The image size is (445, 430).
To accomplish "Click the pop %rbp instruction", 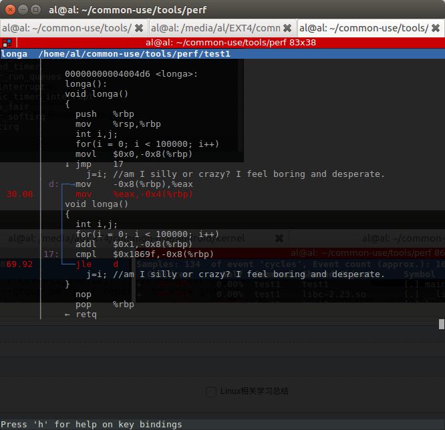I will pyautogui.click(x=105, y=304).
